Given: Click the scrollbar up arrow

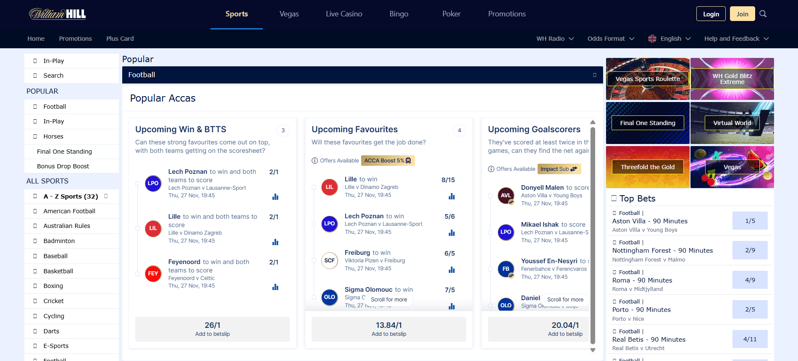Looking at the screenshot, I should (593, 122).
